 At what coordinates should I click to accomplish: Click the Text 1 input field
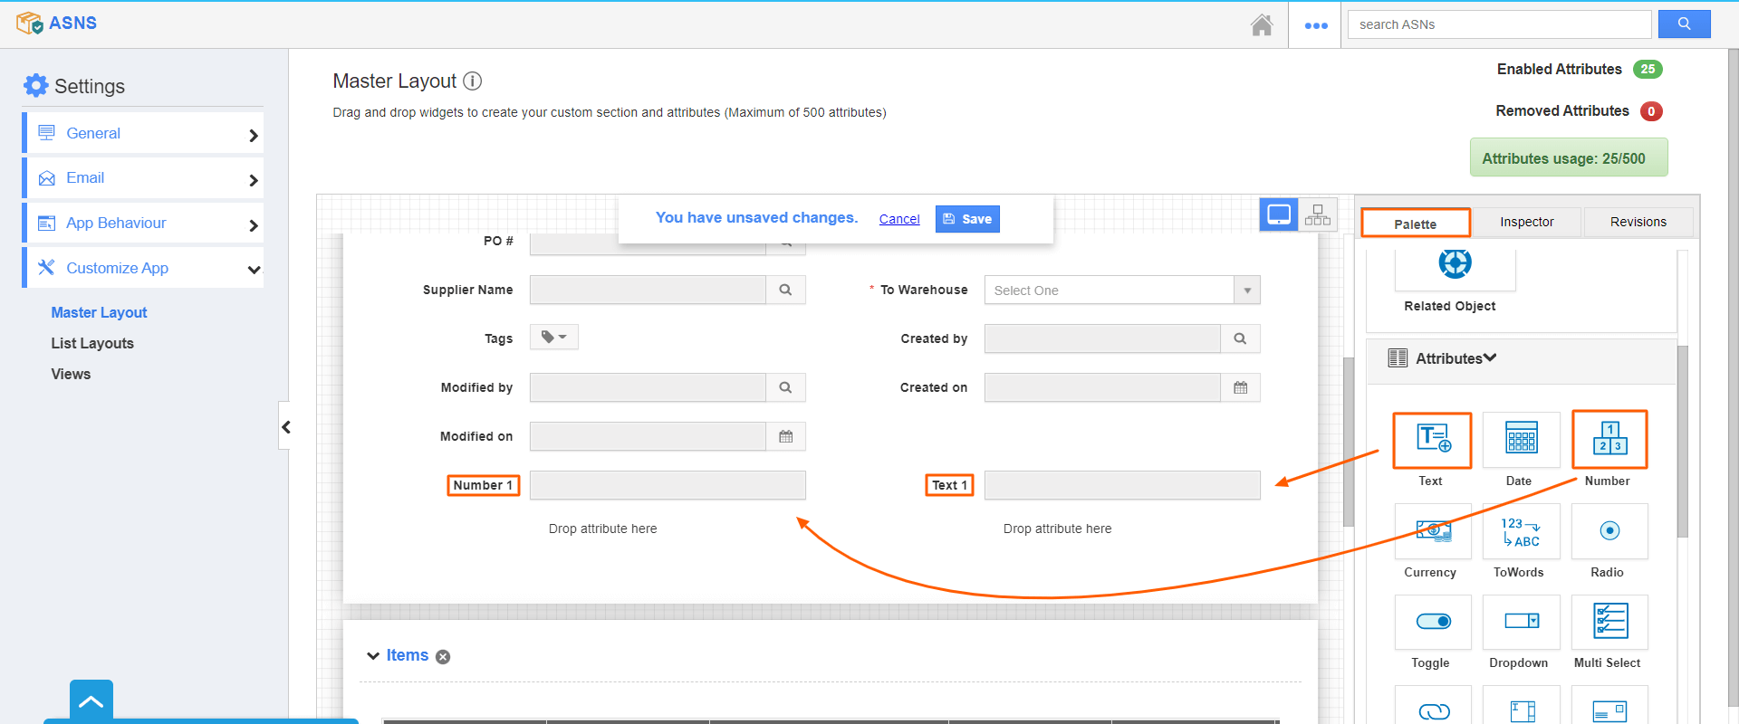click(x=1122, y=485)
